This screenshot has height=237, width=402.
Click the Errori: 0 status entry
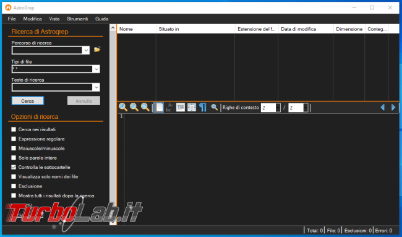tap(384, 231)
